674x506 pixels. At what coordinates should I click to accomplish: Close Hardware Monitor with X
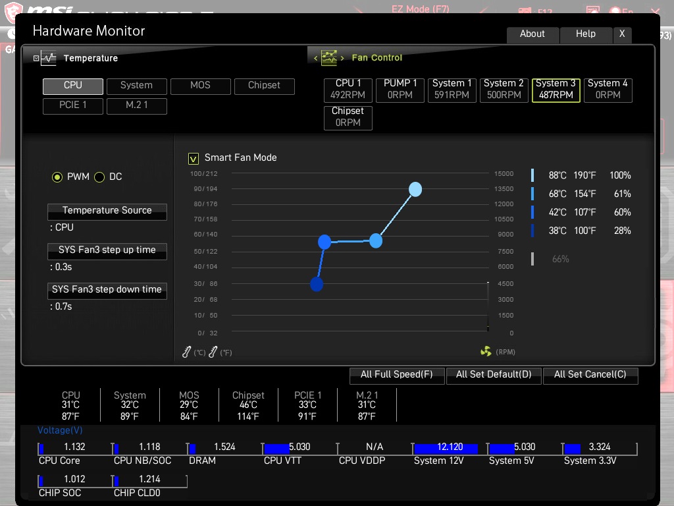pyautogui.click(x=622, y=34)
